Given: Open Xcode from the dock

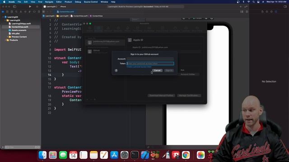Looking at the screenshot, I should tap(145, 155).
